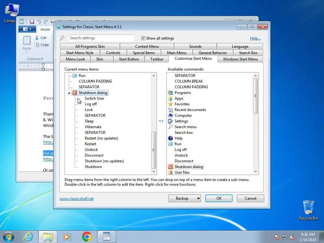
Task: Select Search box in available commands
Action: (x=184, y=133)
